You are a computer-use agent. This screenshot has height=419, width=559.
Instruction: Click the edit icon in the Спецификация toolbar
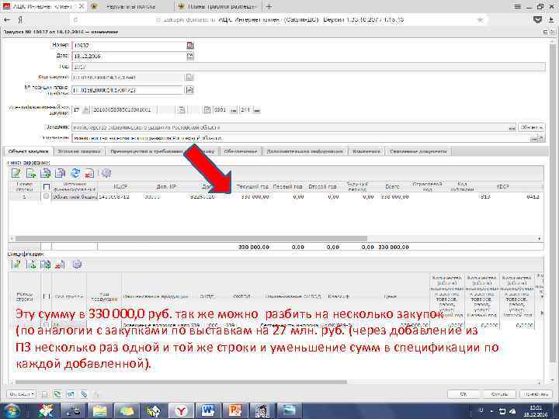pos(16,265)
